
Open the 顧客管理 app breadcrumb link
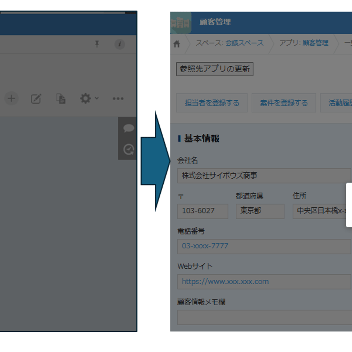315,42
